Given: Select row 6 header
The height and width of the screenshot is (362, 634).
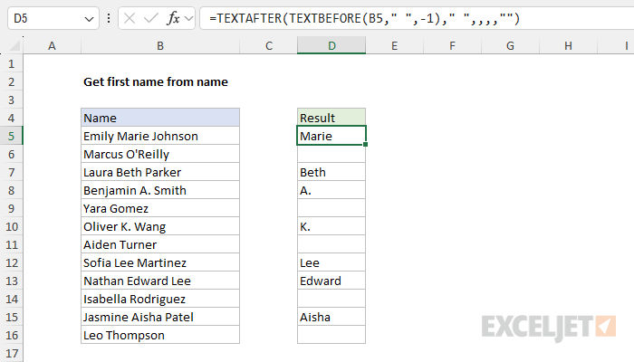Looking at the screenshot, I should (11, 154).
